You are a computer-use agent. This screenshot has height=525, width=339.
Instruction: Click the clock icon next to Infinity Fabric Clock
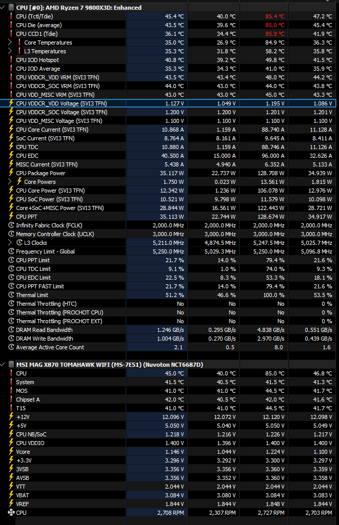11,225
